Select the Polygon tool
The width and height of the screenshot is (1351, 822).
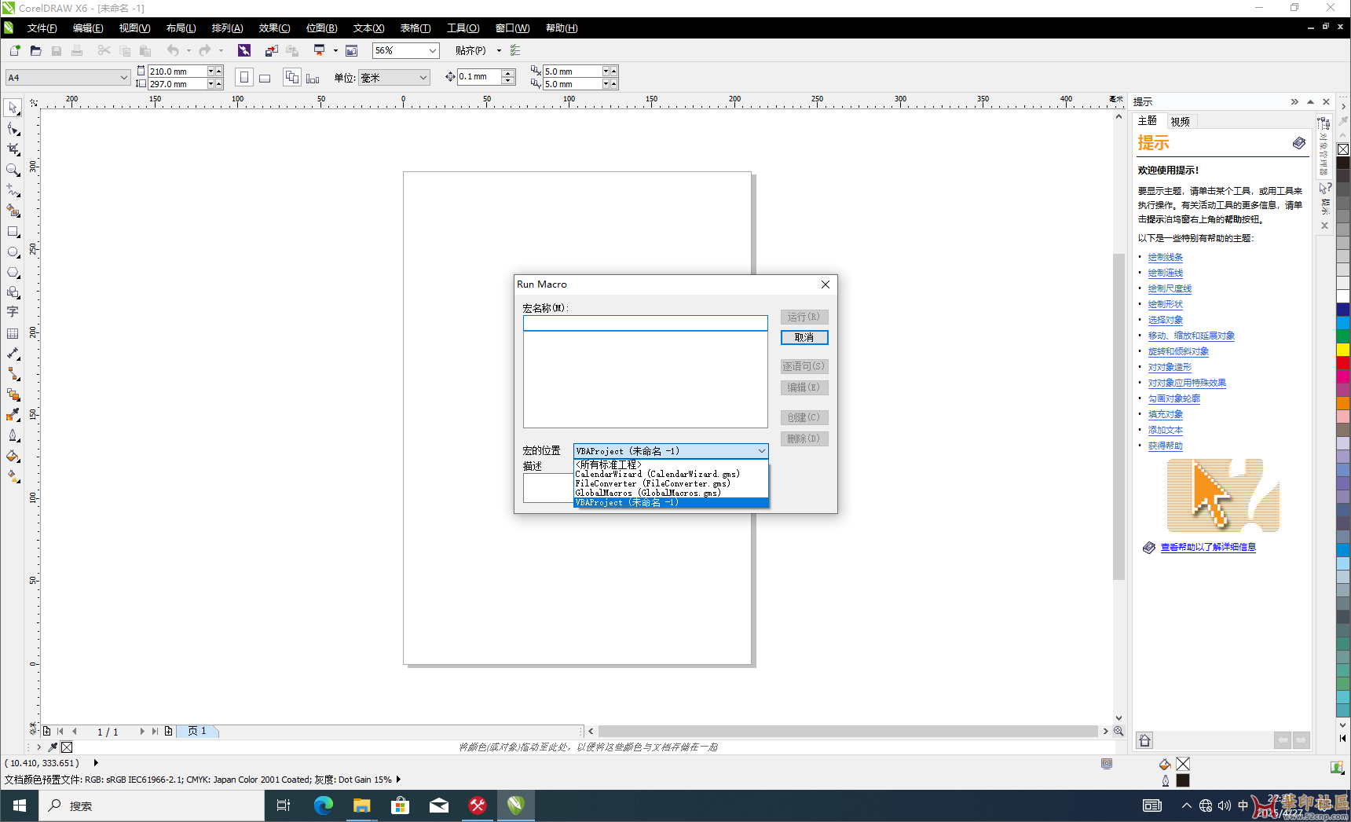click(13, 273)
